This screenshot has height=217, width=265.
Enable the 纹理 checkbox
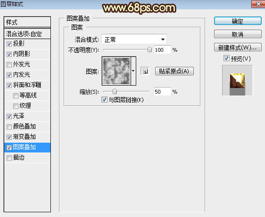click(16, 106)
